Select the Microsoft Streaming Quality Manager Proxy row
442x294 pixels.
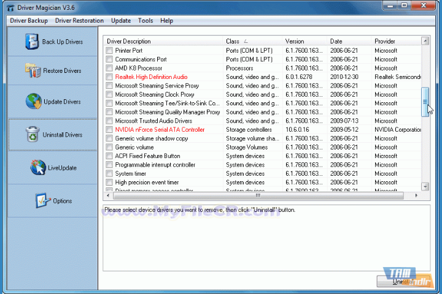[263, 112]
